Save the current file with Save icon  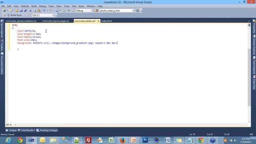[21, 11]
